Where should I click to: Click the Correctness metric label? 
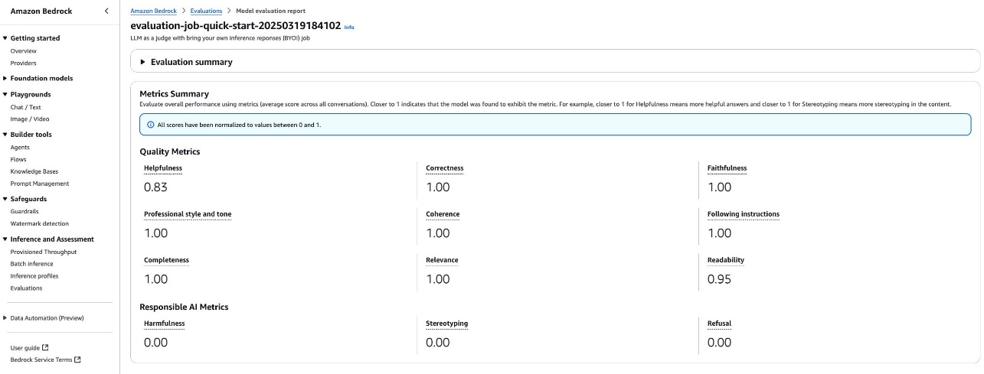(444, 168)
